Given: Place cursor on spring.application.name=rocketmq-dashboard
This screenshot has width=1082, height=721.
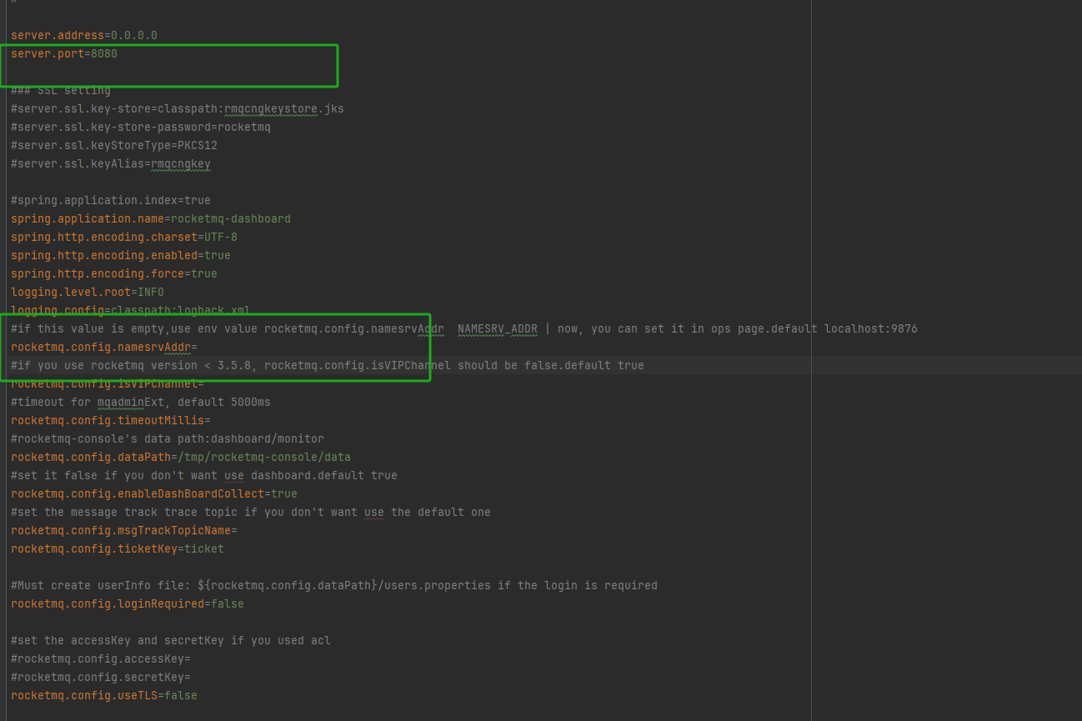Looking at the screenshot, I should coord(151,219).
